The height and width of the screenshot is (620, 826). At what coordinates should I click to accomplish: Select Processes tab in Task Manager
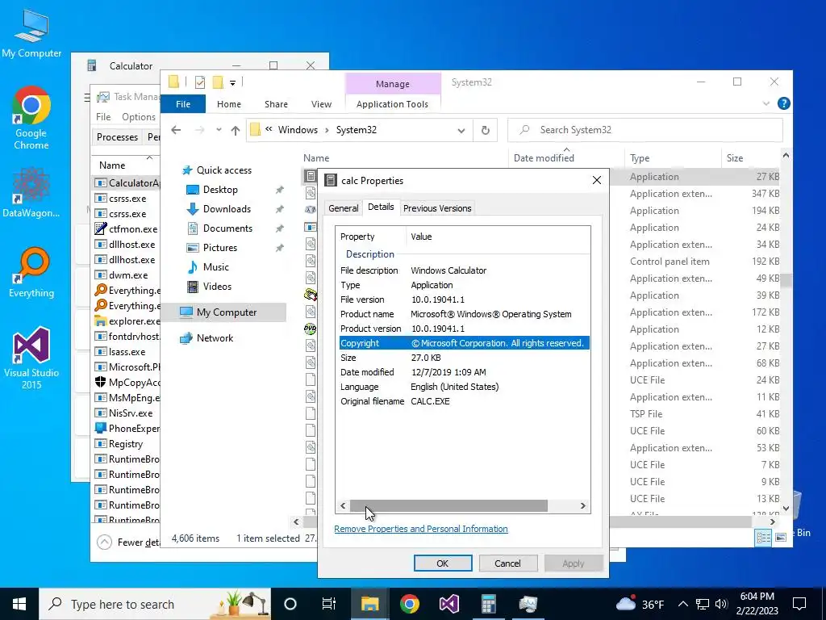pos(117,137)
